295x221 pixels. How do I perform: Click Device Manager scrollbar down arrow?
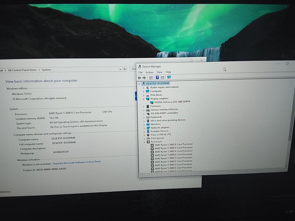[x=286, y=166]
